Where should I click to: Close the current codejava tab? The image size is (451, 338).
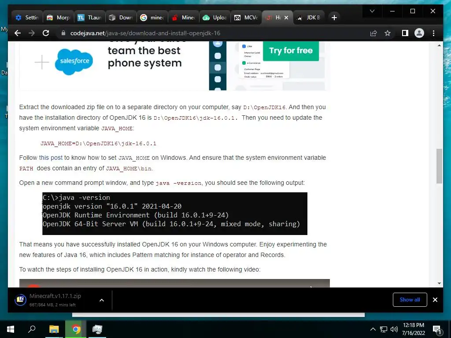[286, 18]
